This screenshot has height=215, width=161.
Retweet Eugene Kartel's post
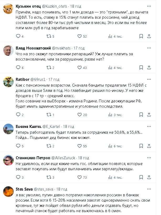pyautogui.click(x=49, y=146)
